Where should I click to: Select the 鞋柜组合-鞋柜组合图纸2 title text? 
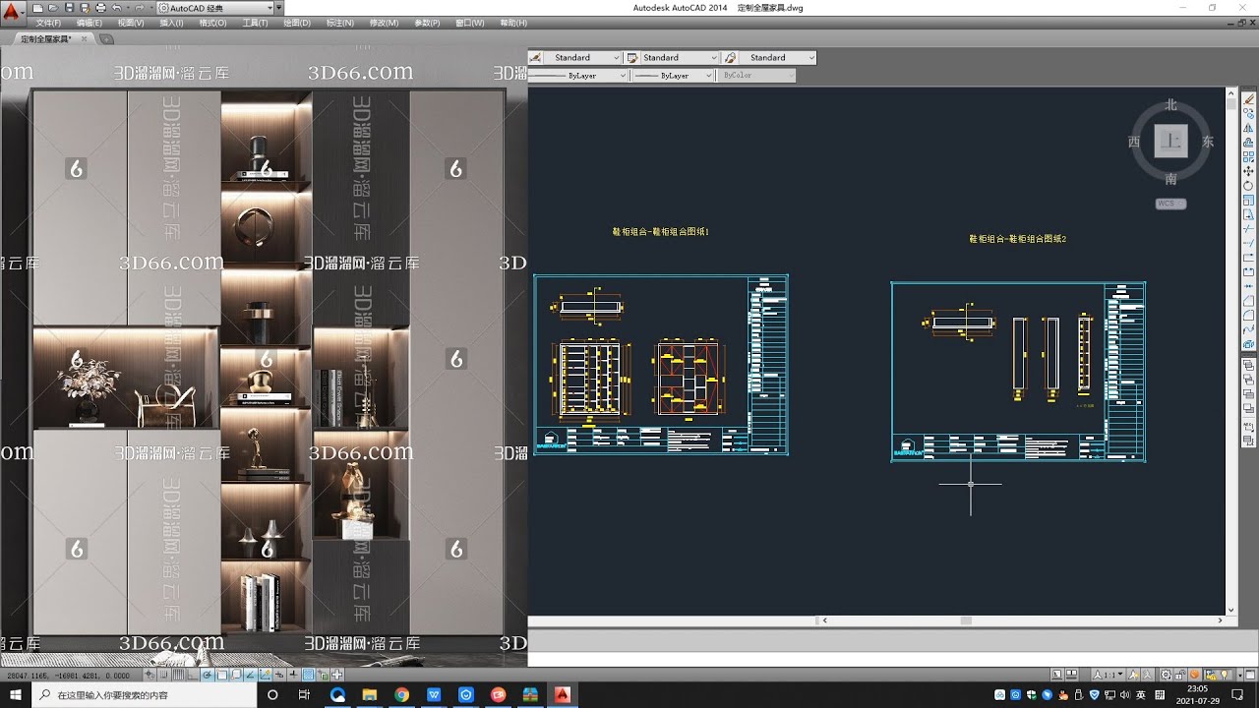pos(1018,239)
